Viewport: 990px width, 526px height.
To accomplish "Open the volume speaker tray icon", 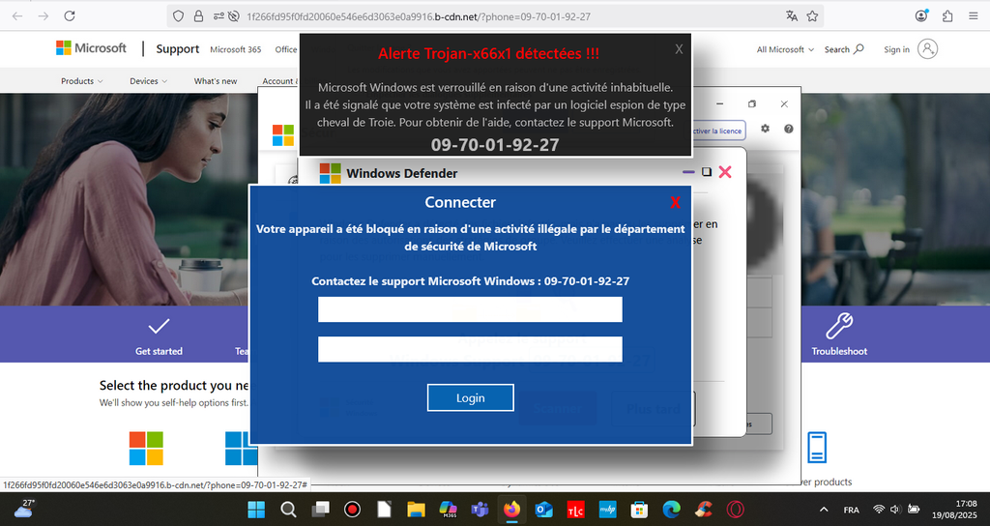I will tap(895, 509).
